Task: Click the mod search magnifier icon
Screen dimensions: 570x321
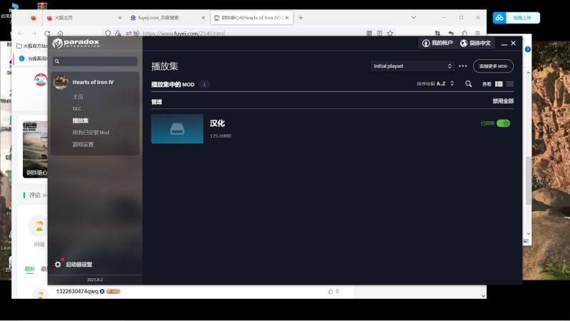Action: 469,83
